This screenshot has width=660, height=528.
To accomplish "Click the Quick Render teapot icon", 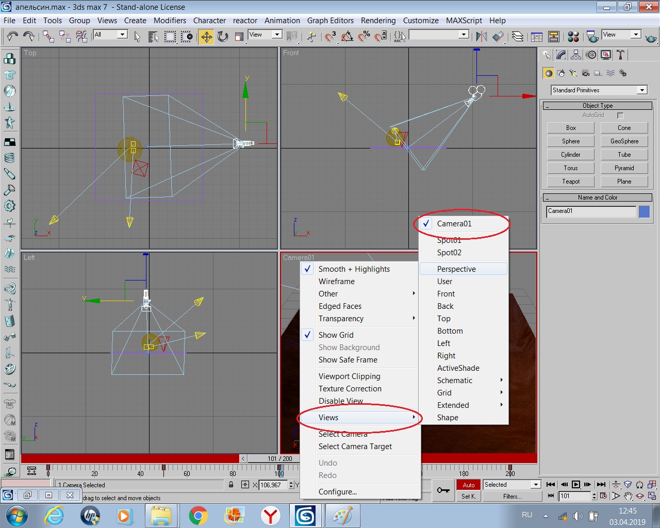I will [x=651, y=37].
